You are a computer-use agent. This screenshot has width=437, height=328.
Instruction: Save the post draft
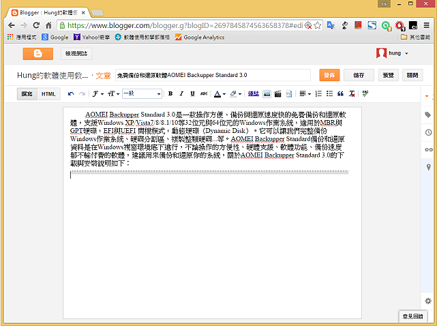[x=359, y=75]
